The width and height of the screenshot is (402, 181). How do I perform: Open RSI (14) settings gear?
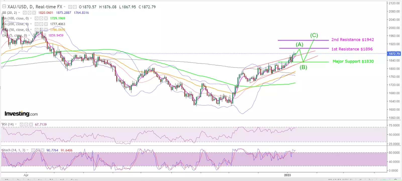(26, 124)
